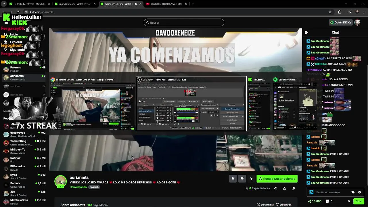
Task: Collapse the chat panel with arrow icon
Action: coord(306,32)
